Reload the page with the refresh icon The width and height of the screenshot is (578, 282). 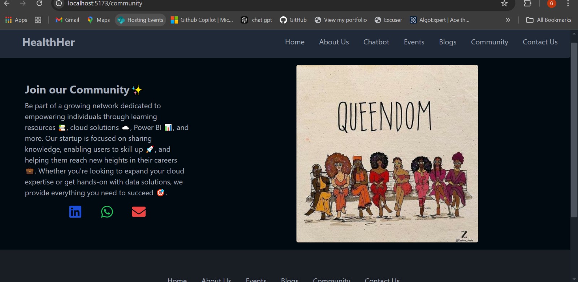(39, 4)
